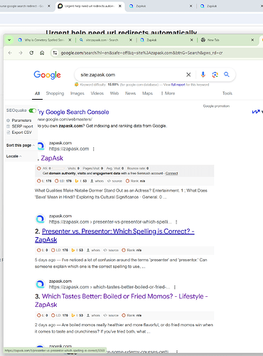
Task: Expand the Sort this page section
Action: [x=21, y=145]
